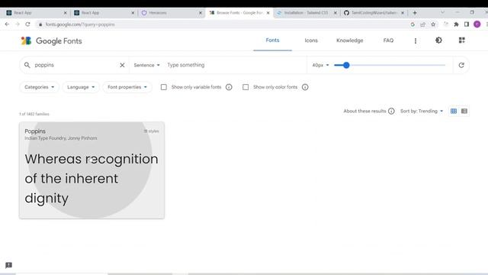The image size is (488, 275).
Task: Reset preview settings with refresh icon
Action: pos(461,65)
